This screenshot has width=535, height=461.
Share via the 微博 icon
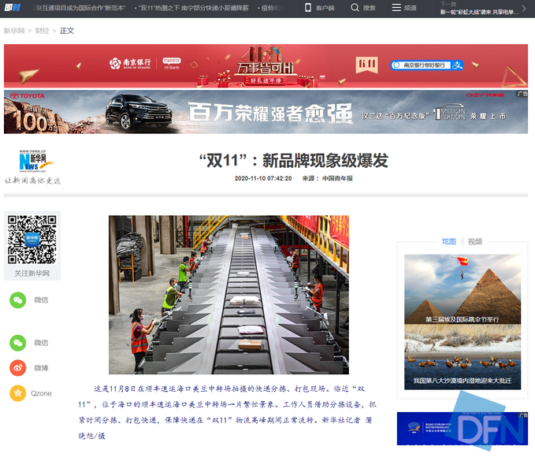coord(18,368)
